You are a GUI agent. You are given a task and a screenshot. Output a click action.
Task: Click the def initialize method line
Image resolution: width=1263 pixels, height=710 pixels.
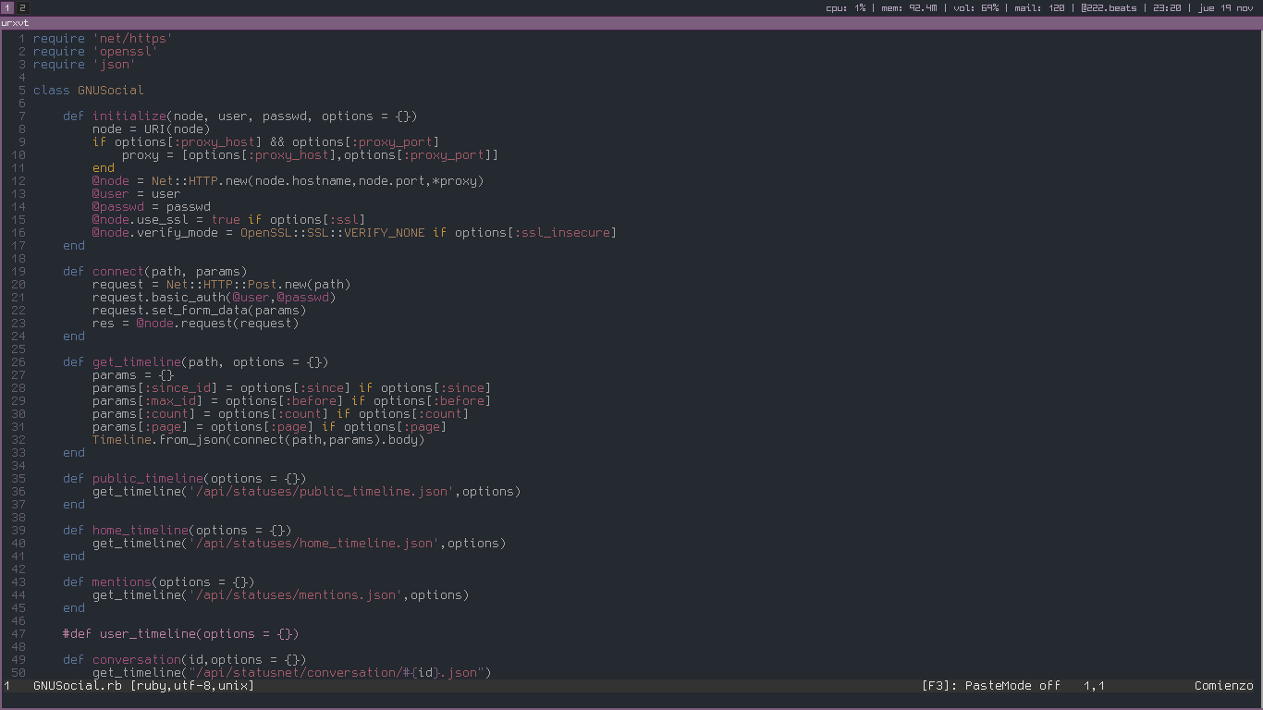(239, 116)
